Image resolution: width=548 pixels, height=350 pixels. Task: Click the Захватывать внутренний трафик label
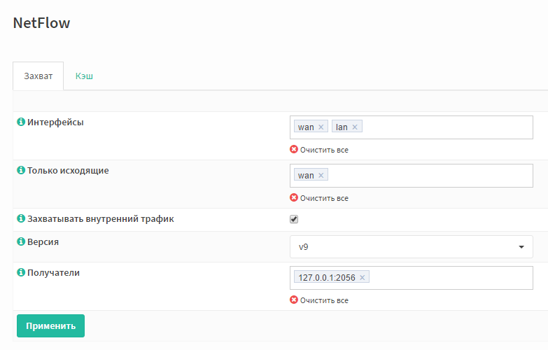click(101, 219)
